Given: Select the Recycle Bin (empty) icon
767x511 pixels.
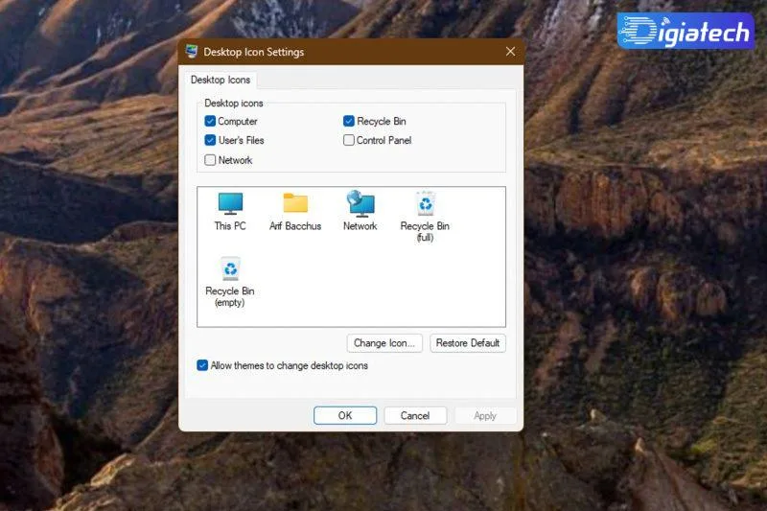Looking at the screenshot, I should tap(230, 282).
